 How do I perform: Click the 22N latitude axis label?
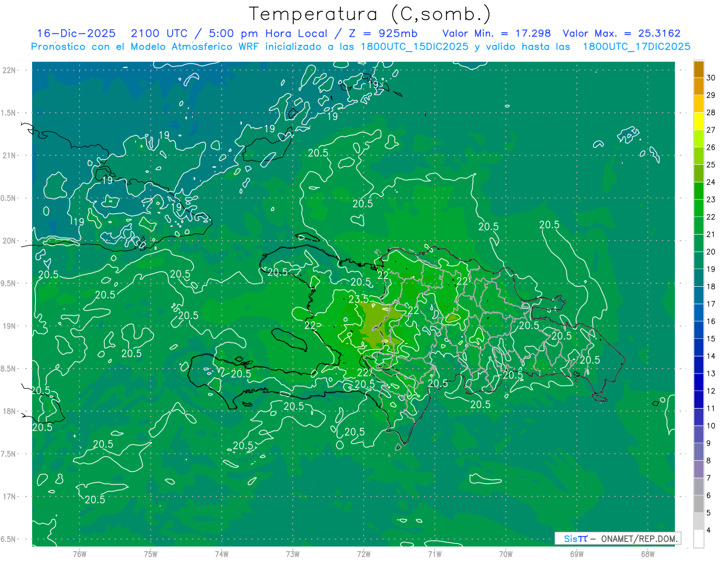click(x=10, y=70)
